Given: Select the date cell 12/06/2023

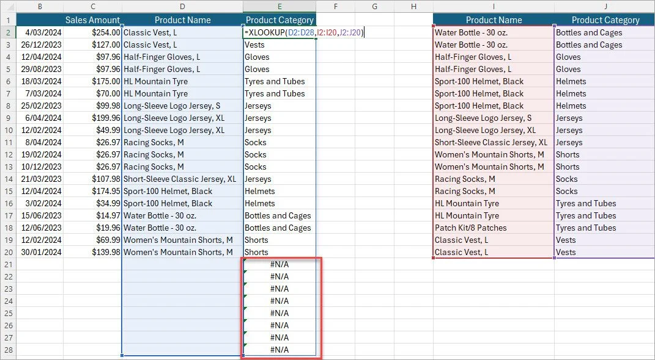Looking at the screenshot, I should pyautogui.click(x=40, y=228).
